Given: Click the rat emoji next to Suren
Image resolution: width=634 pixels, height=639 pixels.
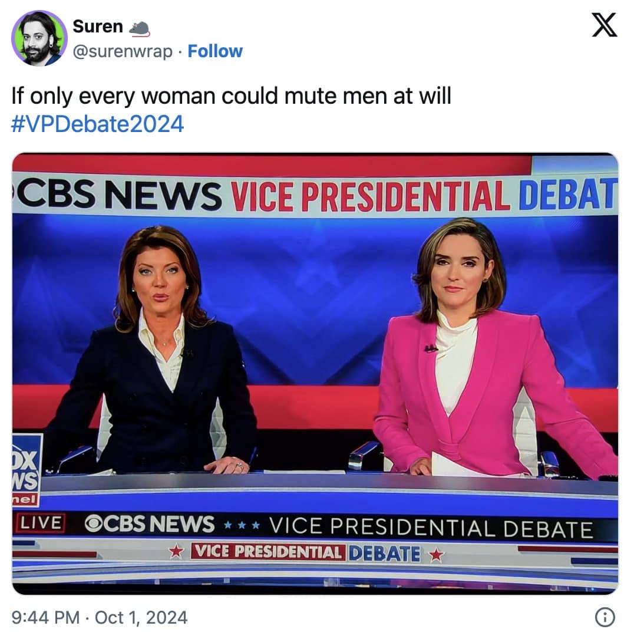Looking at the screenshot, I should [x=139, y=28].
